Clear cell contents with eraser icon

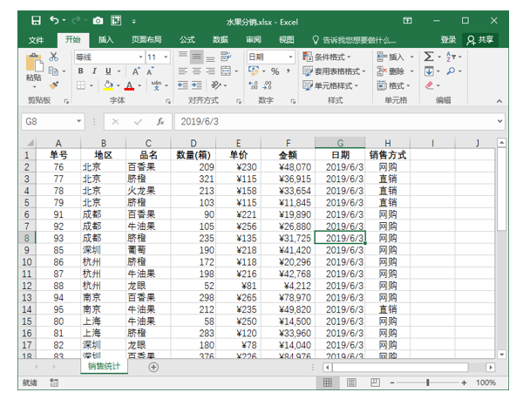point(429,85)
